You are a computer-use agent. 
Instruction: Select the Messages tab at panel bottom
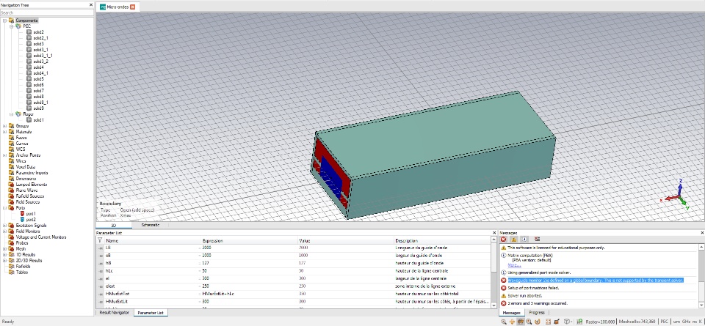coord(511,313)
